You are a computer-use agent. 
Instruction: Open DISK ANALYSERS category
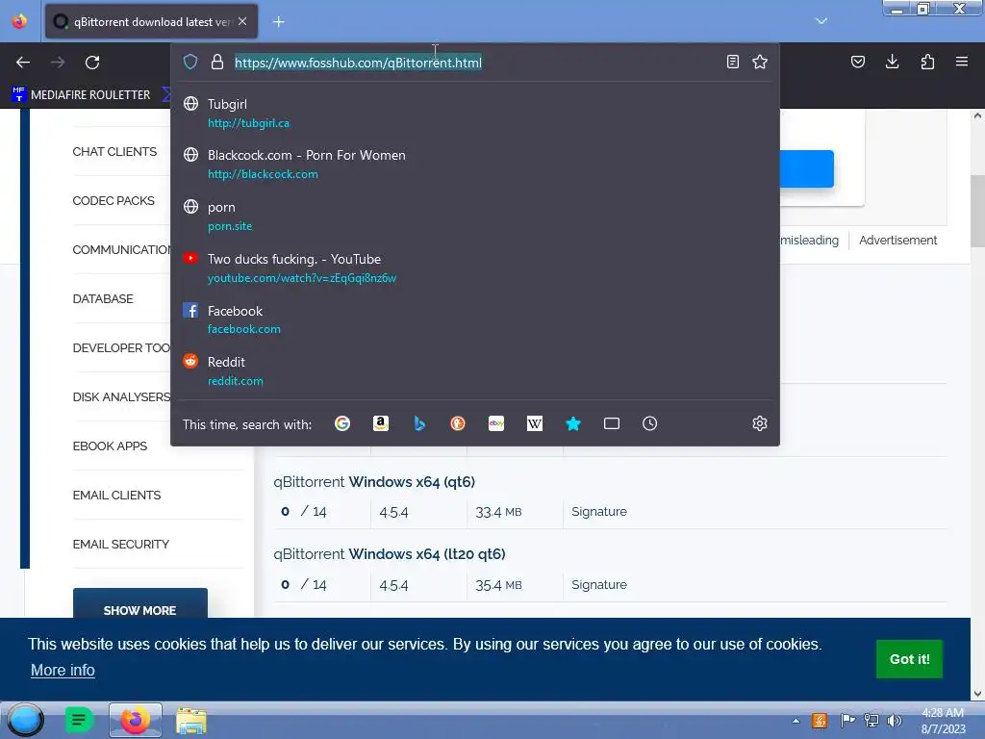121,397
